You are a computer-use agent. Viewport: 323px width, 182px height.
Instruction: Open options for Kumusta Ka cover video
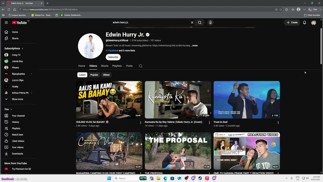[x=209, y=123]
